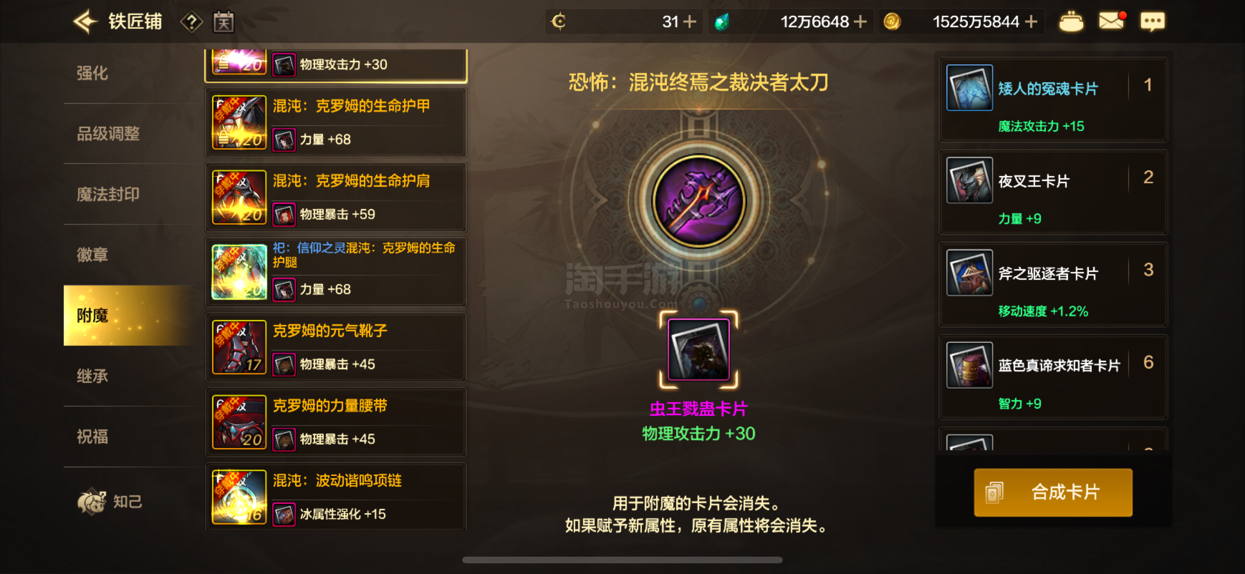The image size is (1245, 574).
Task: Select 克罗姆的元气靴子 equipment item
Action: (x=336, y=347)
